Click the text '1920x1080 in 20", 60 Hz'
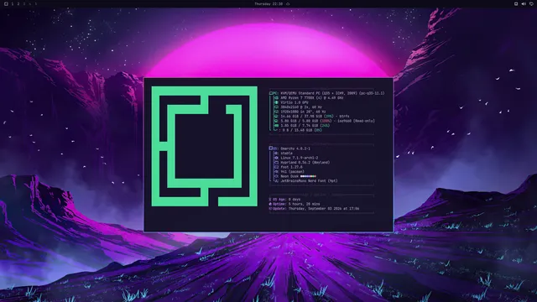The image size is (537, 302). click(x=303, y=112)
